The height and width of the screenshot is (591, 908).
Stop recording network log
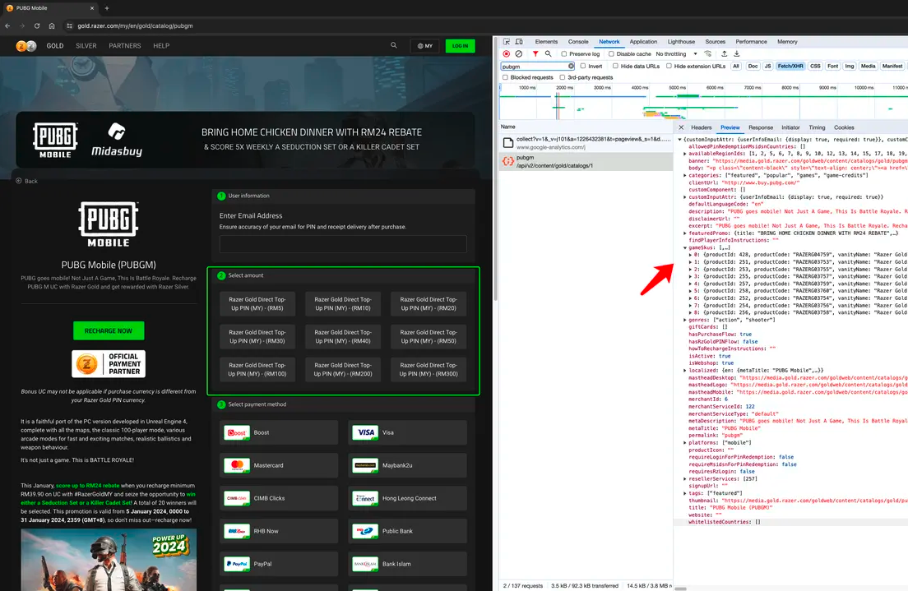point(506,53)
